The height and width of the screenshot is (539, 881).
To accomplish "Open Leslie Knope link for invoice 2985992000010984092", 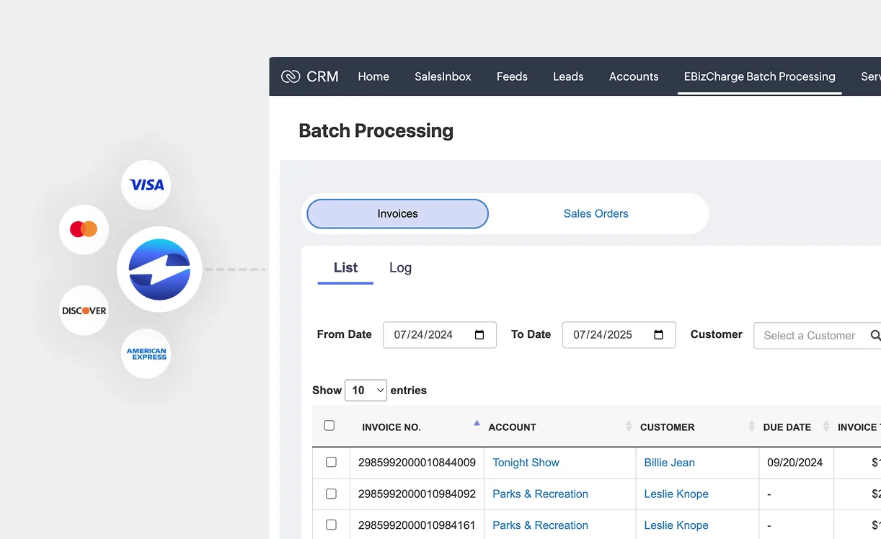I will tap(676, 494).
